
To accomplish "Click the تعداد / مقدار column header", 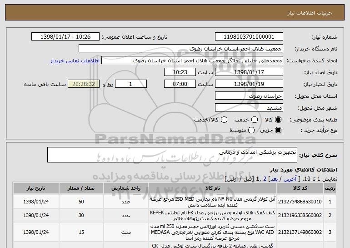I will pyautogui.click(x=81, y=188).
